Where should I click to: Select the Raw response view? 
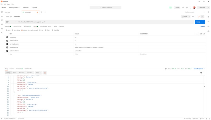tap(15, 73)
